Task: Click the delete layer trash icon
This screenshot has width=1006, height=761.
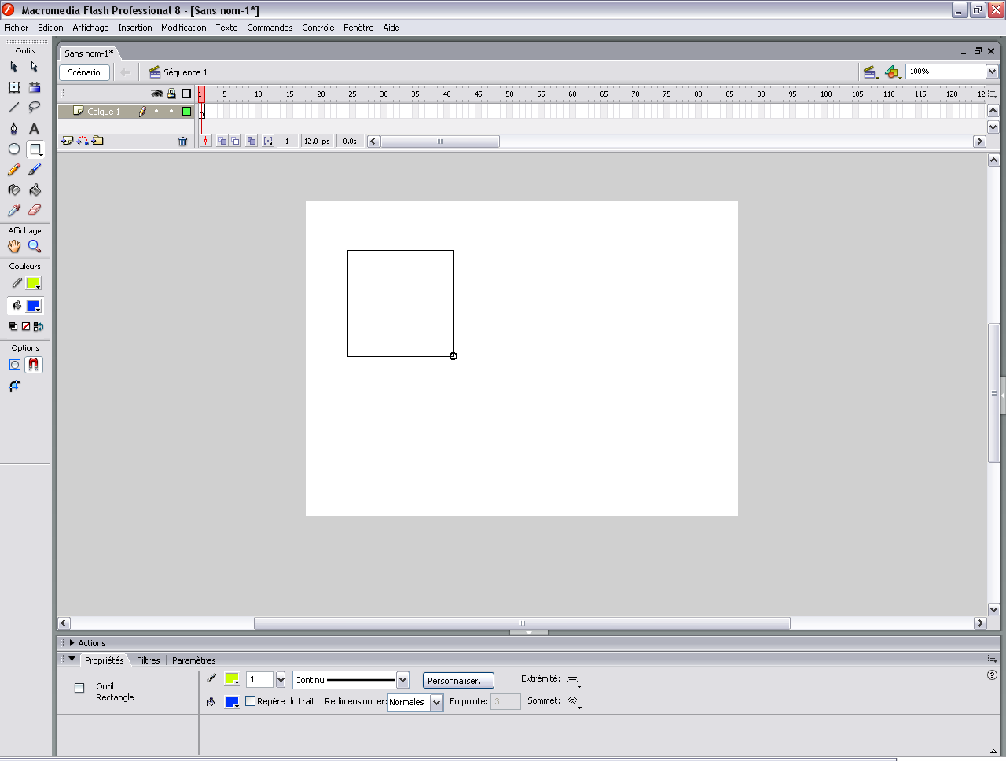Action: point(183,142)
